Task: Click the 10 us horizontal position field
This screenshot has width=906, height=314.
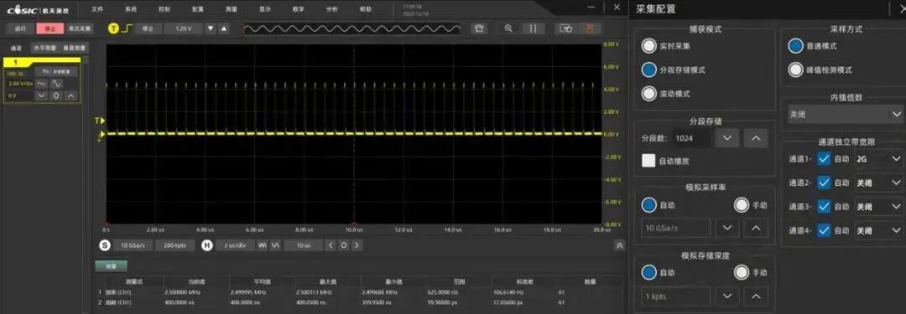Action: coord(304,245)
